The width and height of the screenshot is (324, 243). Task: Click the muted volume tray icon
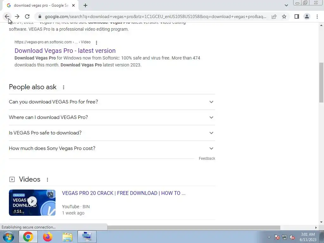click(292, 237)
